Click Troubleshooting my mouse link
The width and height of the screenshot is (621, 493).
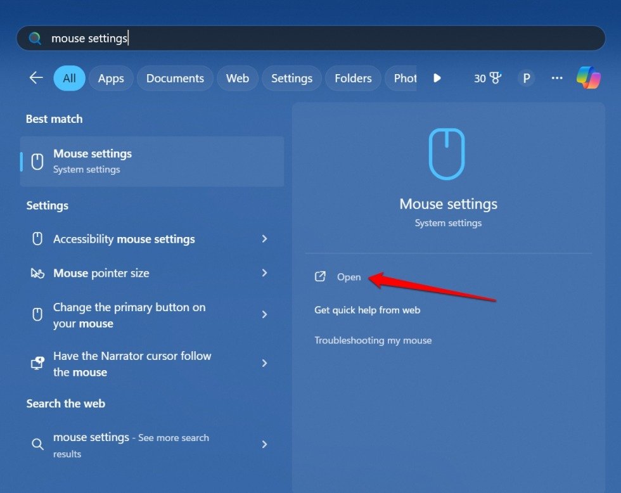click(373, 340)
